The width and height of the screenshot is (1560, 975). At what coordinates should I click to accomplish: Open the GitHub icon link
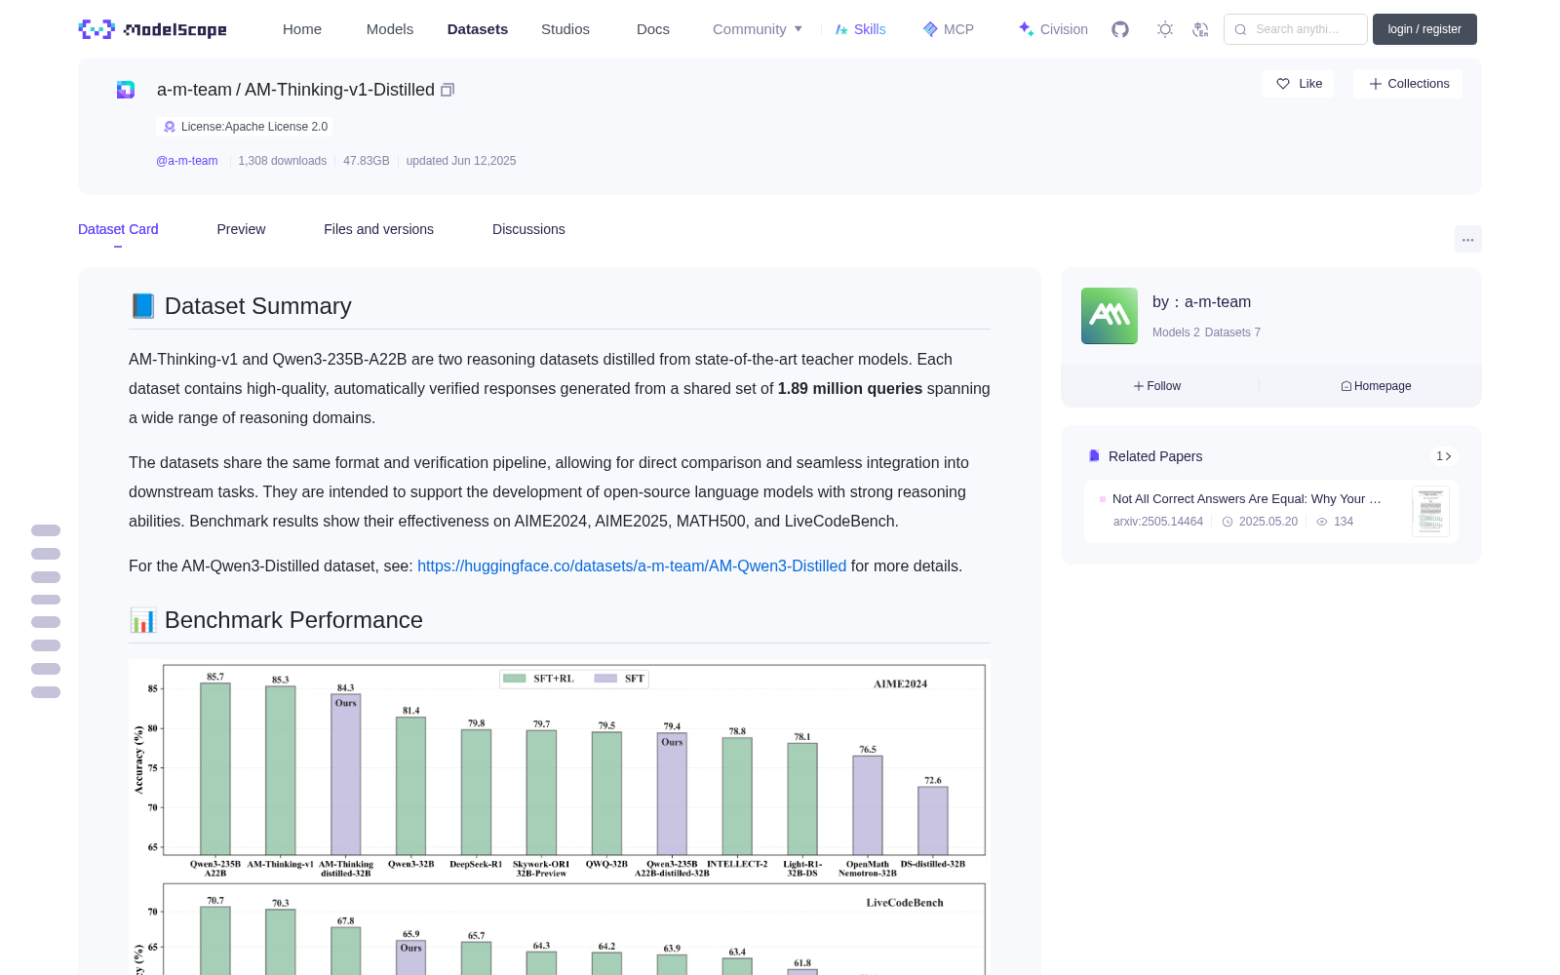(1120, 29)
